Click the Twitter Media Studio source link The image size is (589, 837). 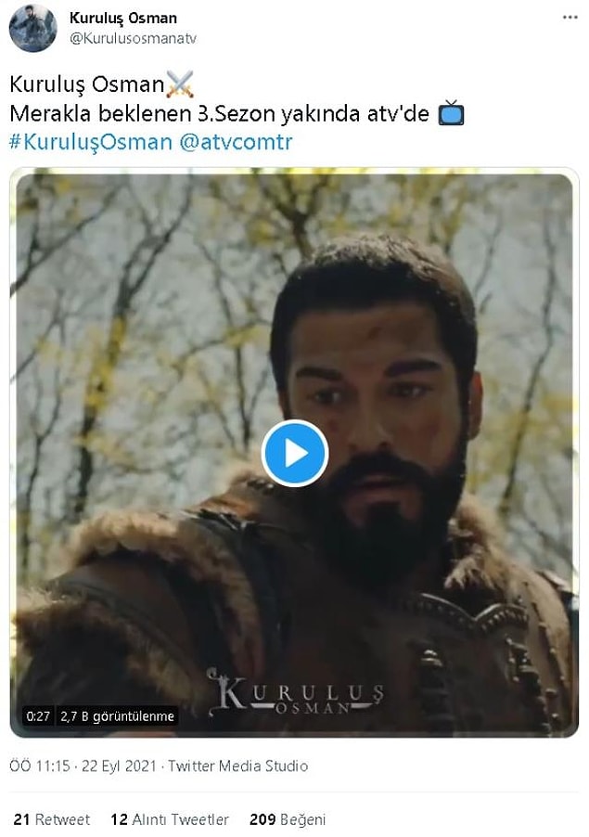click(238, 766)
